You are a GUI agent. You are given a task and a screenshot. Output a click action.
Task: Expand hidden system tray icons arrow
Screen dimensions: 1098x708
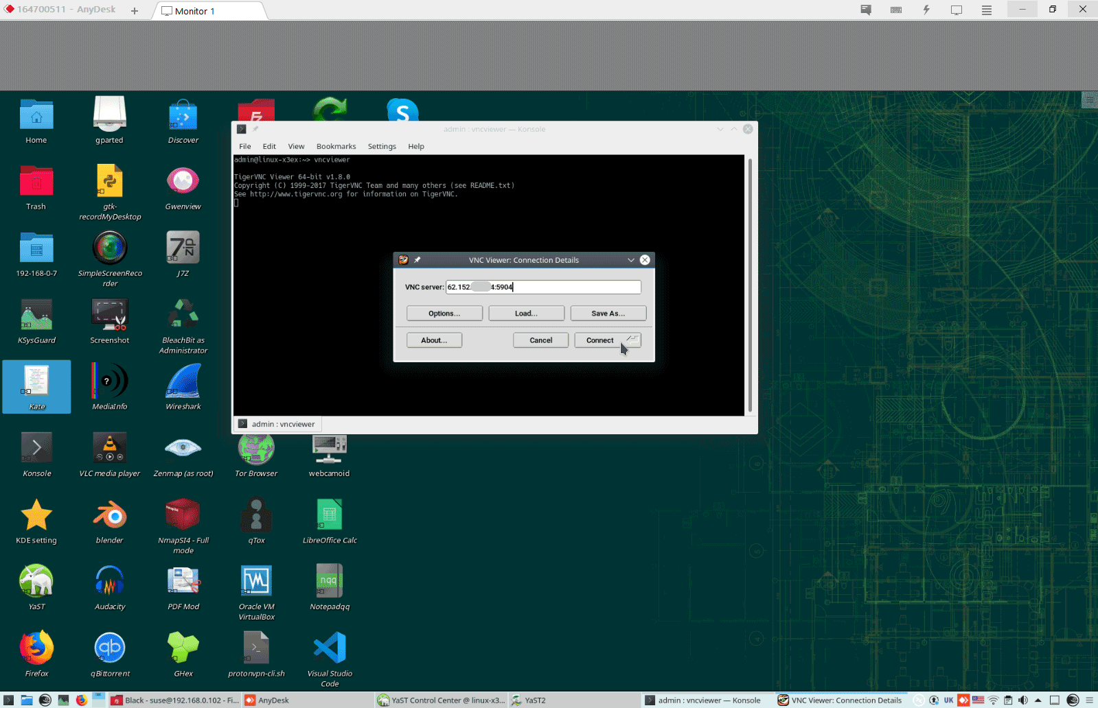point(1038,700)
